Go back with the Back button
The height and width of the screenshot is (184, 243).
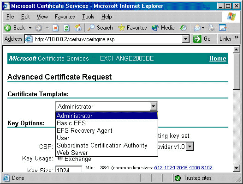[14, 28]
